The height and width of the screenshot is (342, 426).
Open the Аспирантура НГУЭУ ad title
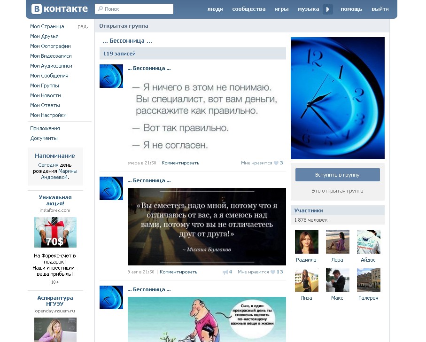(x=55, y=301)
